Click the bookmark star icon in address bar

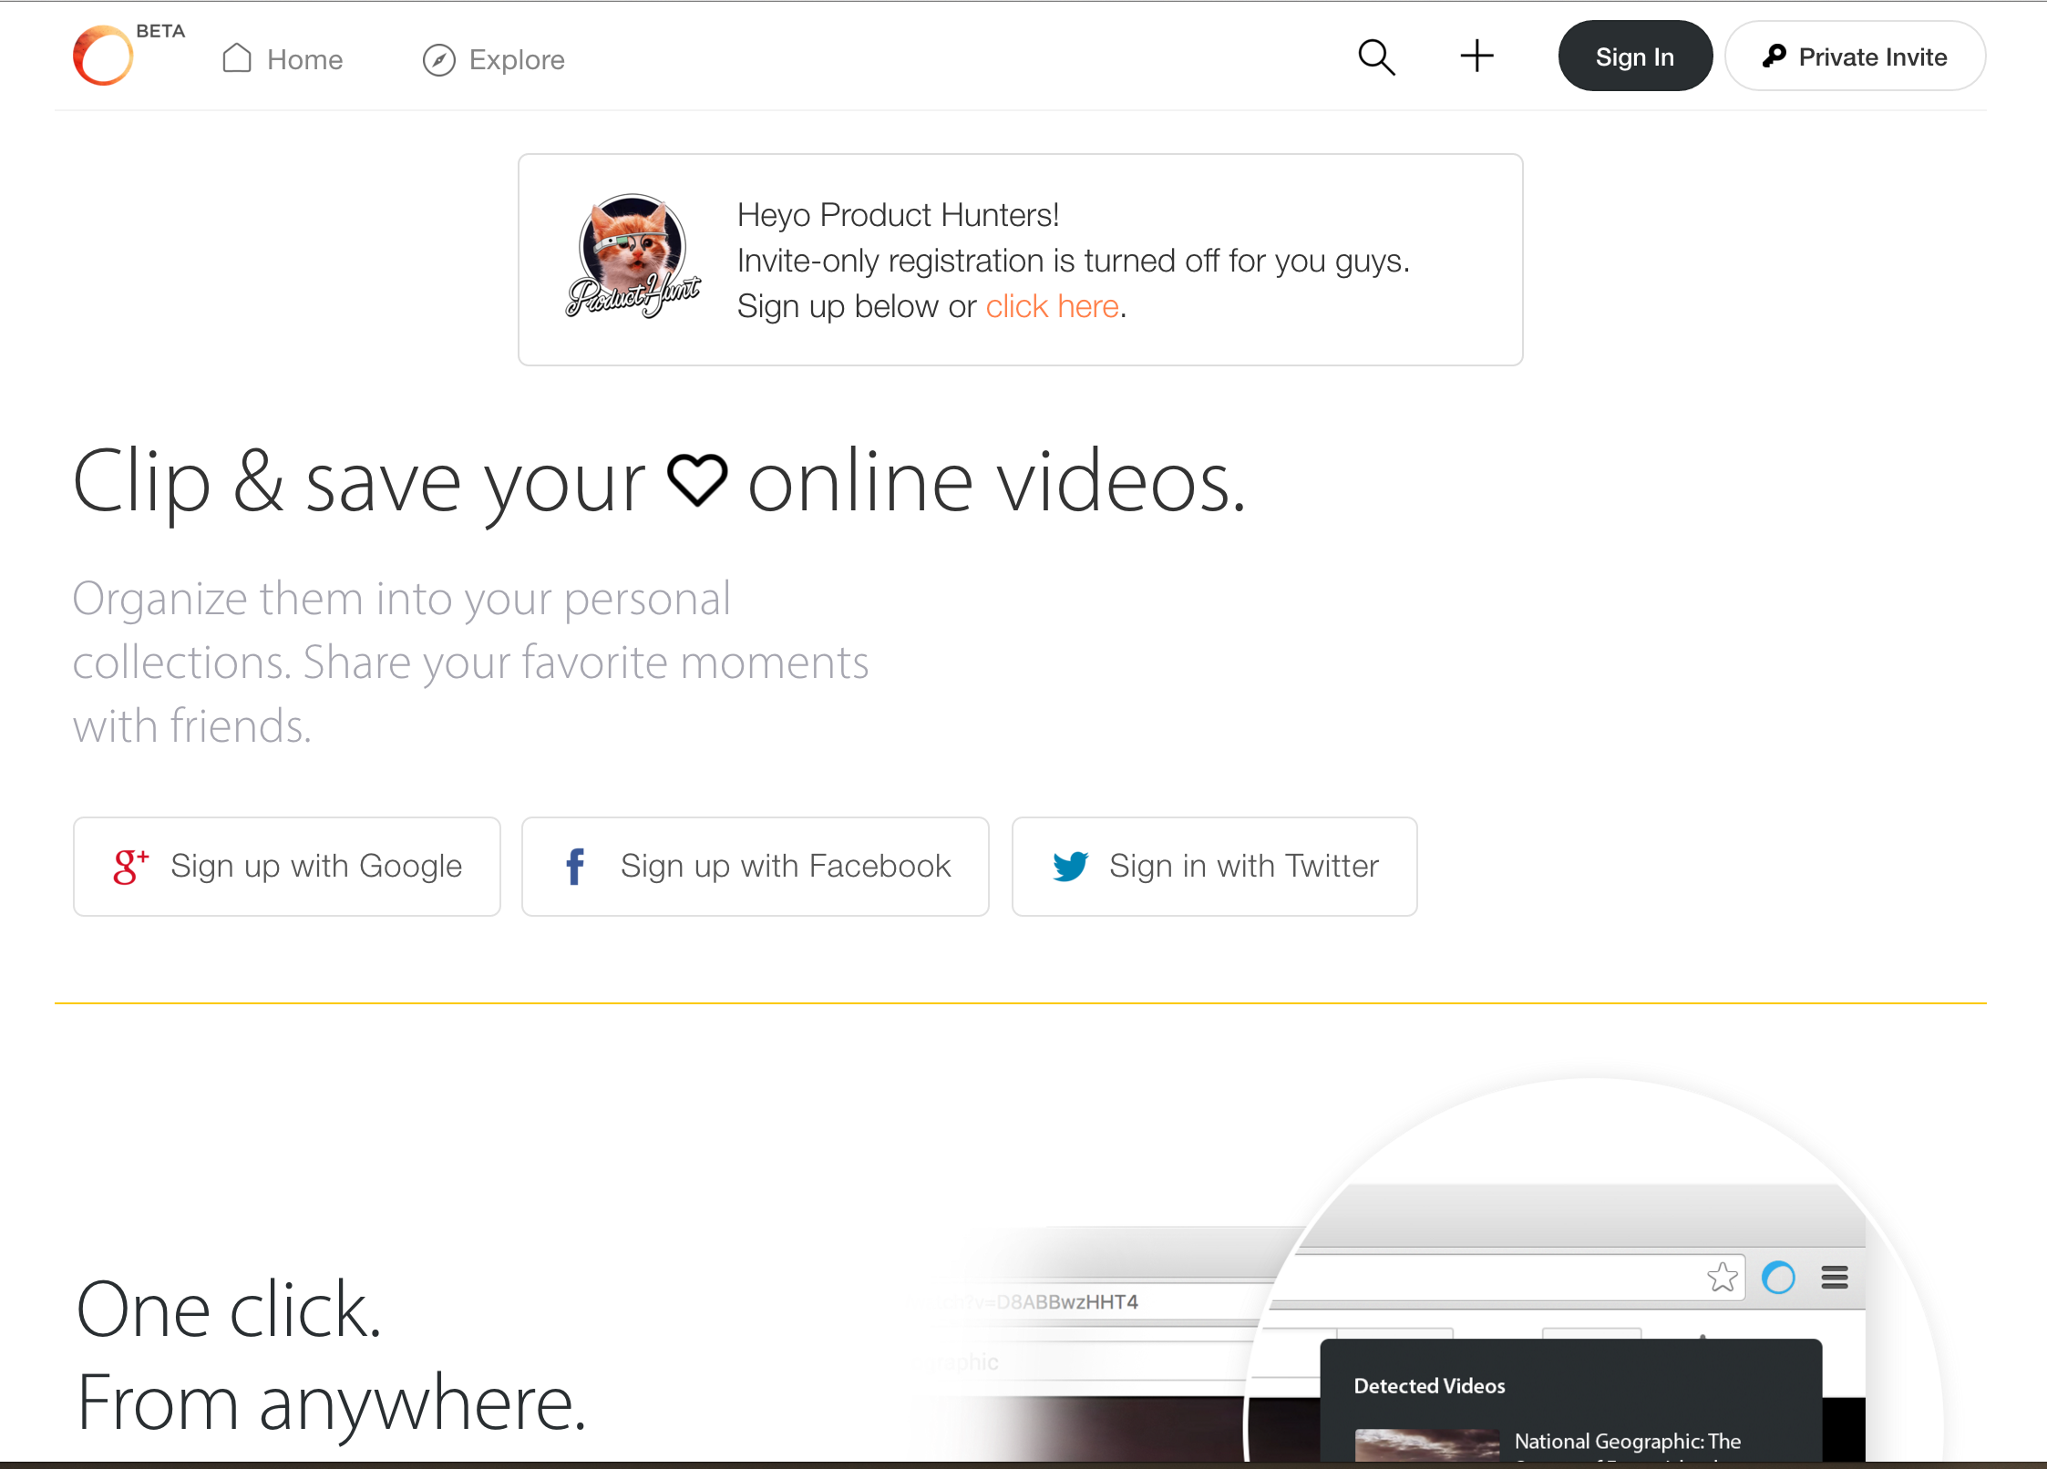click(x=1722, y=1278)
